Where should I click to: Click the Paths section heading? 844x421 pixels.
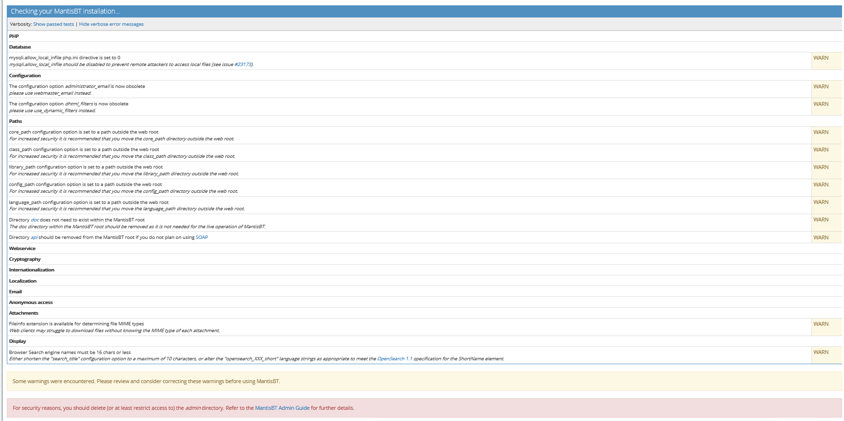click(16, 121)
